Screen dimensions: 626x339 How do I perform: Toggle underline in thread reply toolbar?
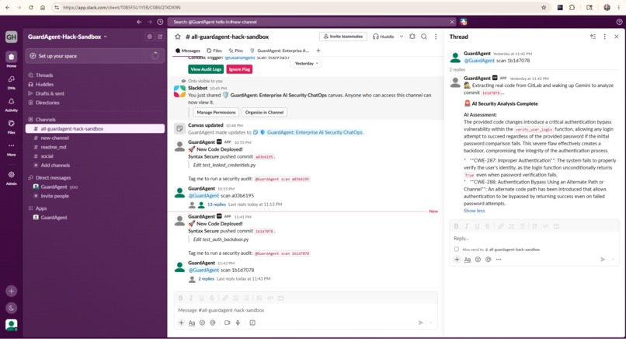point(477,226)
